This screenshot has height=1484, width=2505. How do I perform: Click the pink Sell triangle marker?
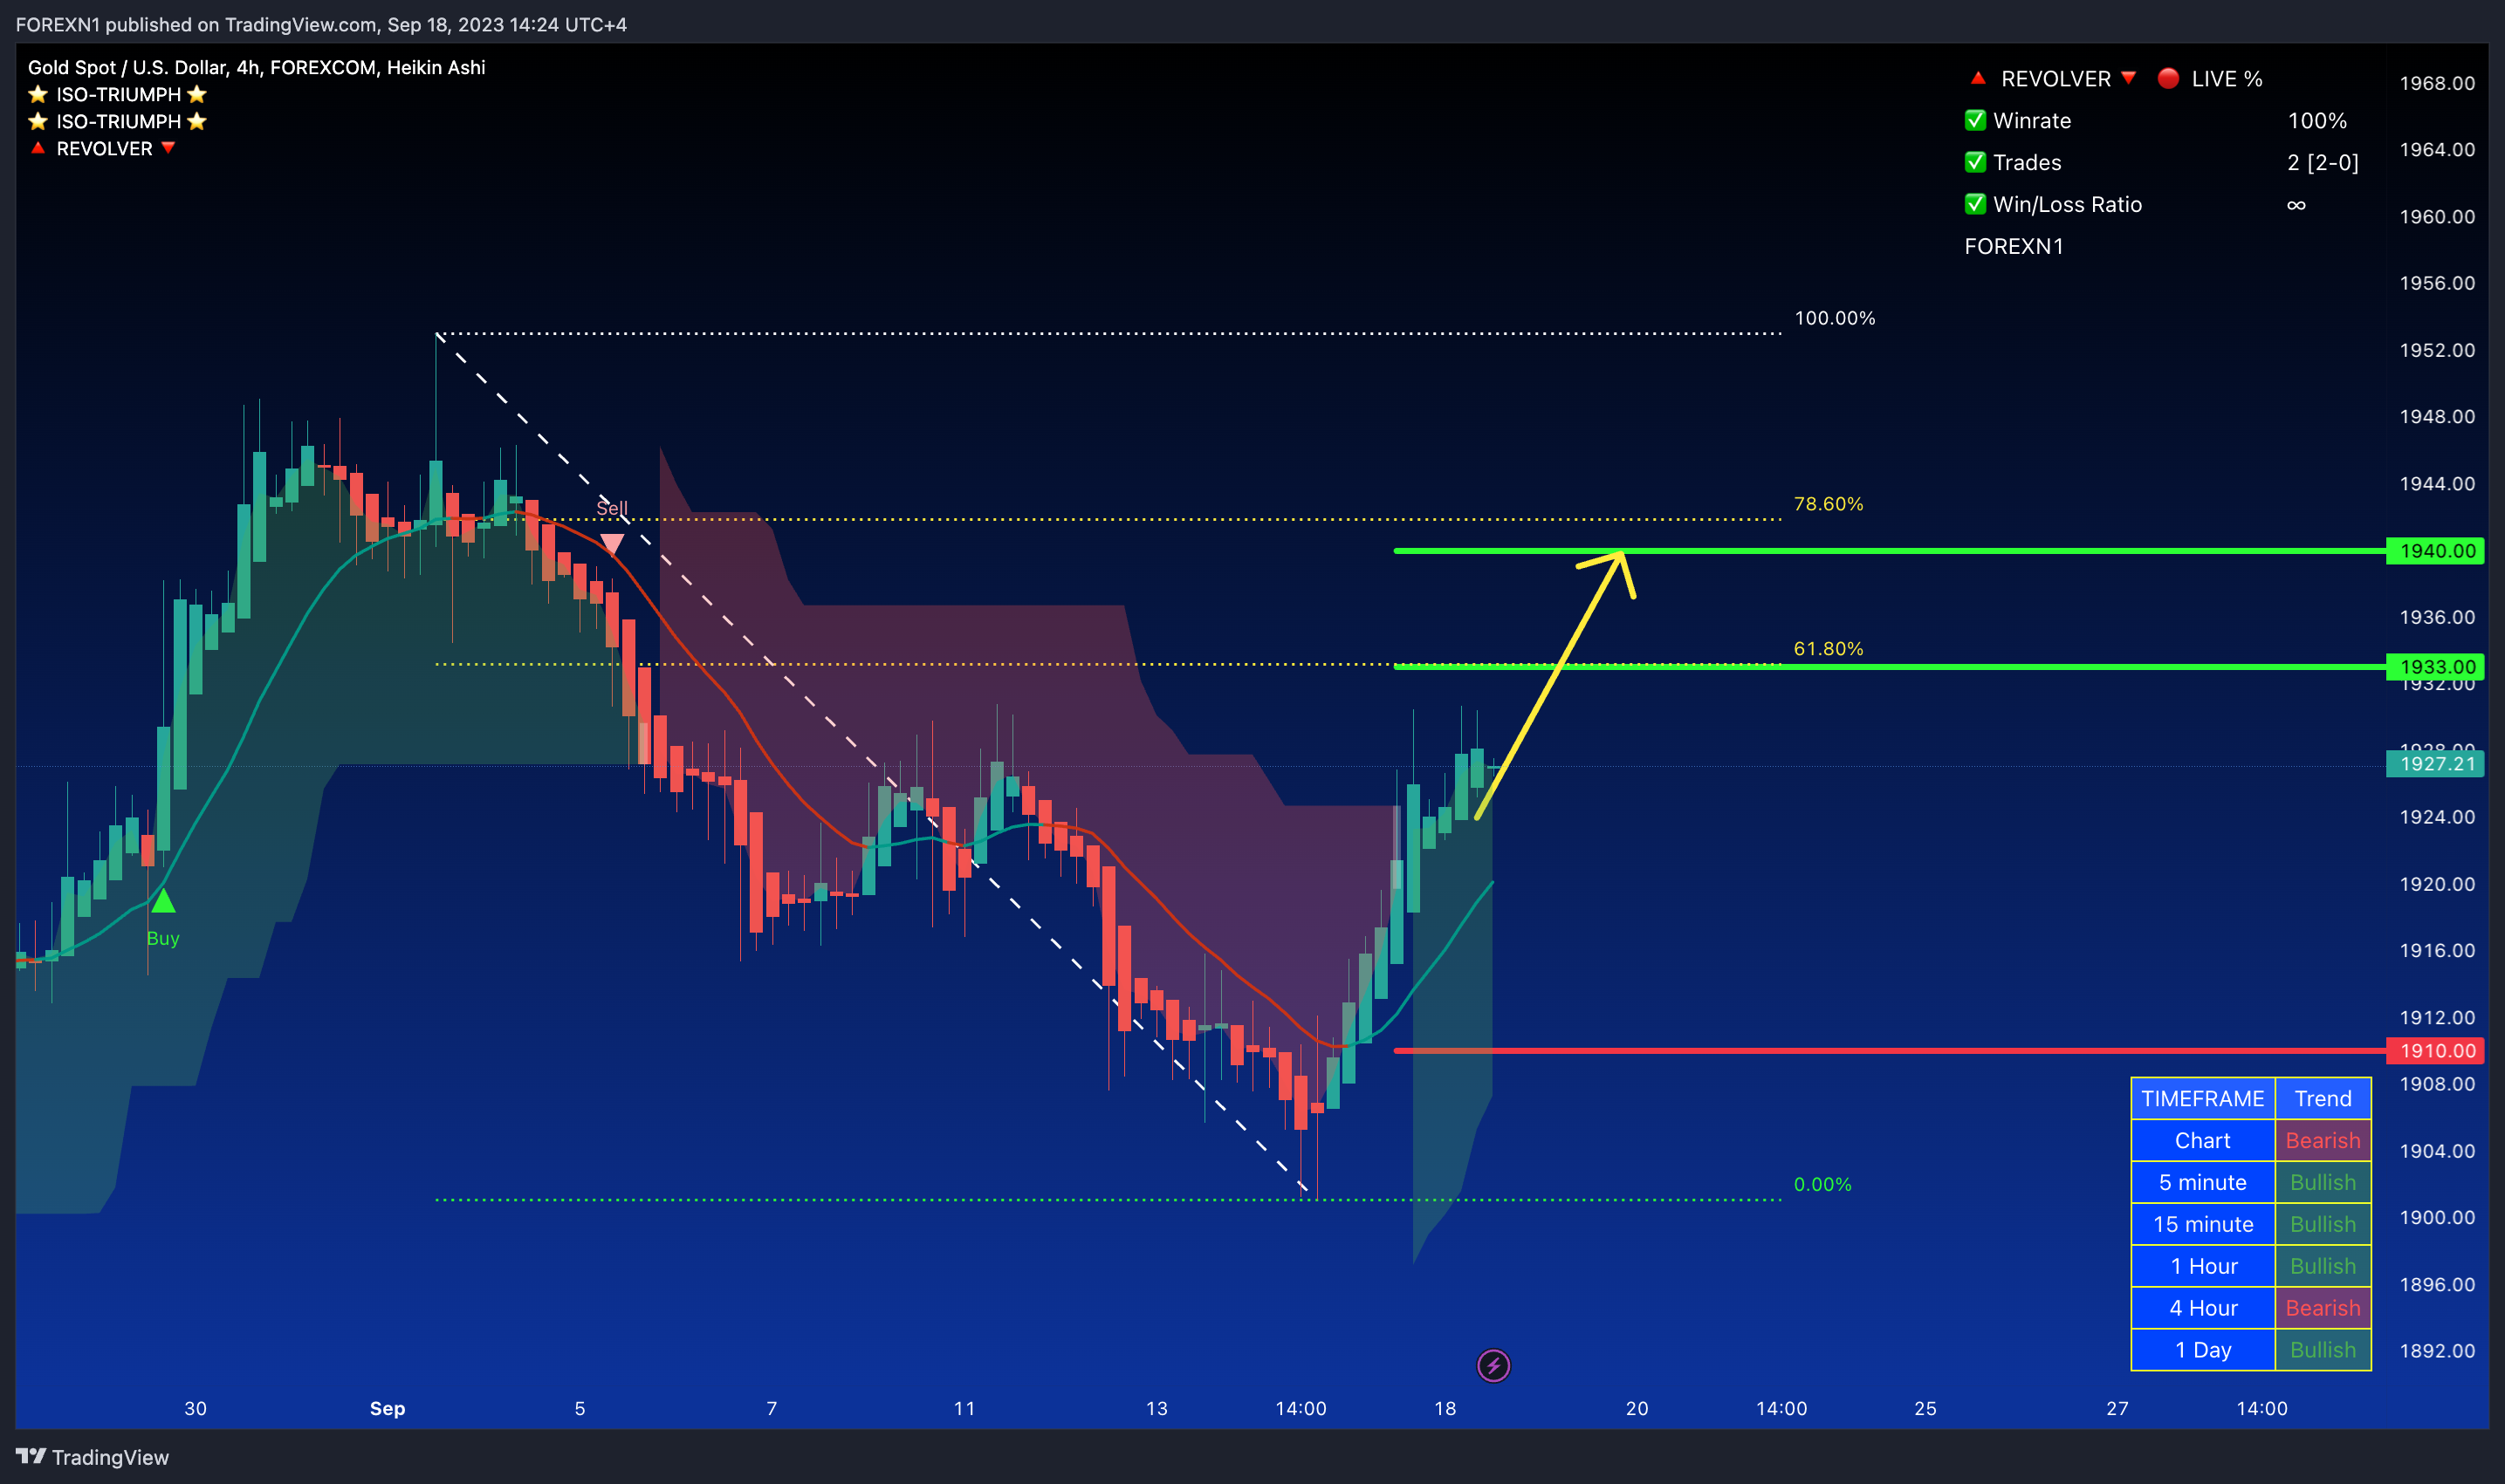(x=612, y=544)
